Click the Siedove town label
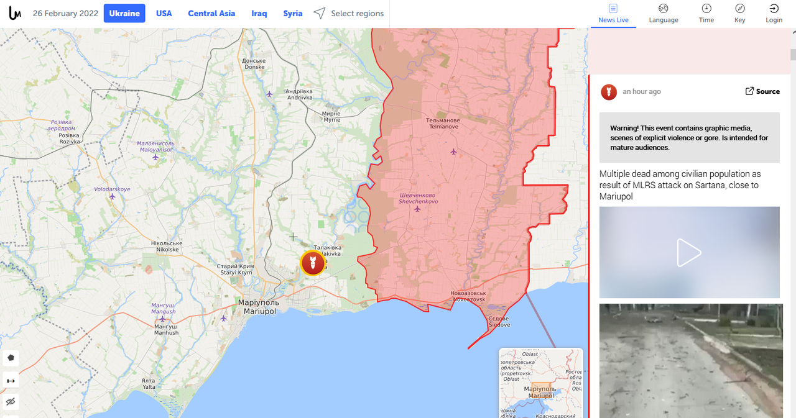796x418 pixels. [x=499, y=322]
